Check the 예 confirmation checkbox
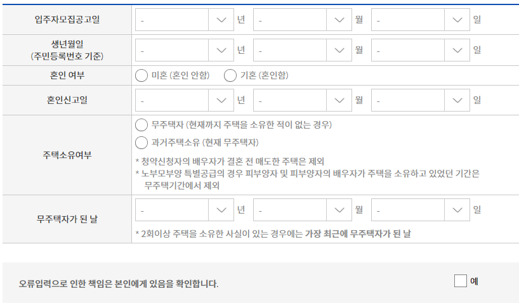519x303 pixels. click(461, 281)
